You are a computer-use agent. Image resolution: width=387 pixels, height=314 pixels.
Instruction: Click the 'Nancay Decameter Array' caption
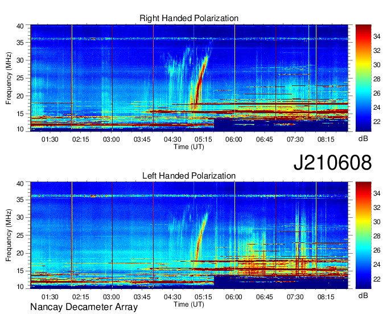(84, 307)
